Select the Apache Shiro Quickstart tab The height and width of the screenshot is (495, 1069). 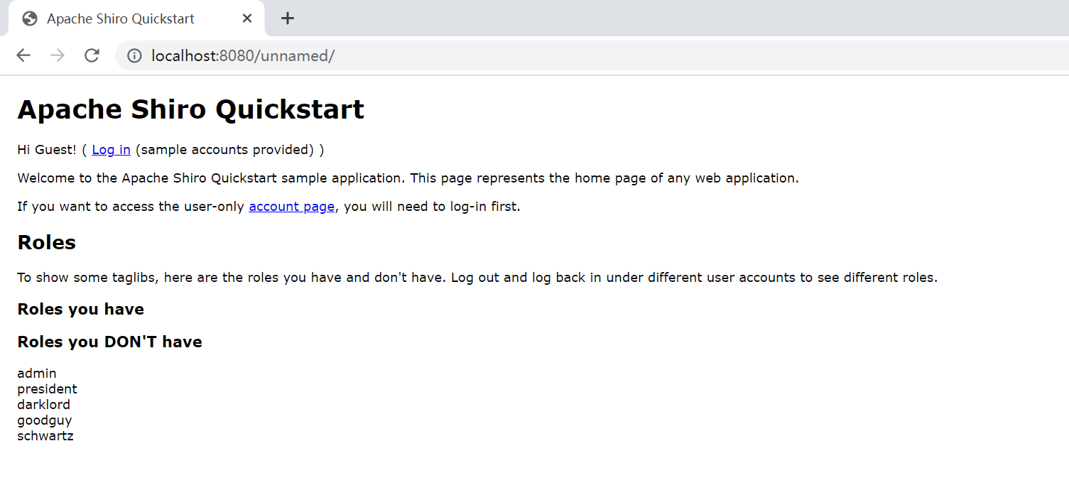tap(136, 18)
